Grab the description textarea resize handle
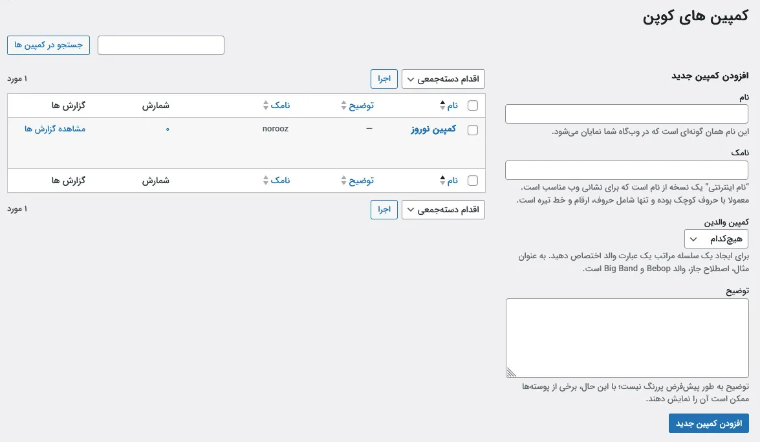The height and width of the screenshot is (442, 760). point(512,372)
